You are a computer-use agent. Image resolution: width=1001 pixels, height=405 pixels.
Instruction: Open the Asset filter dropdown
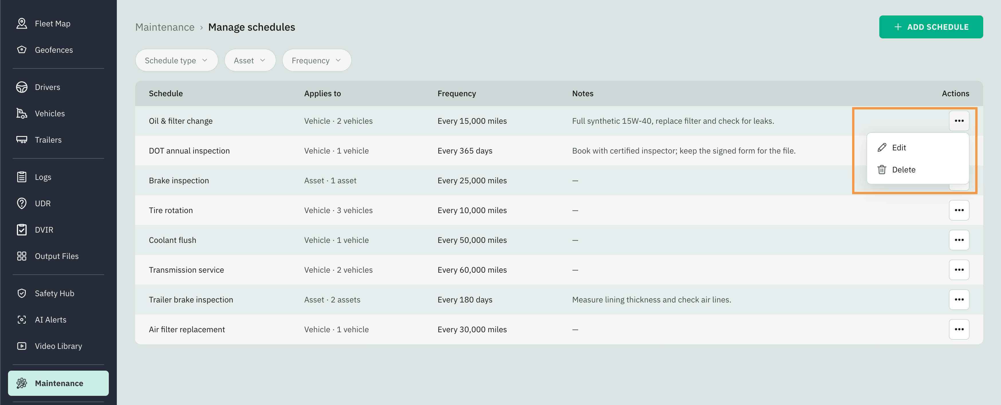pos(250,60)
